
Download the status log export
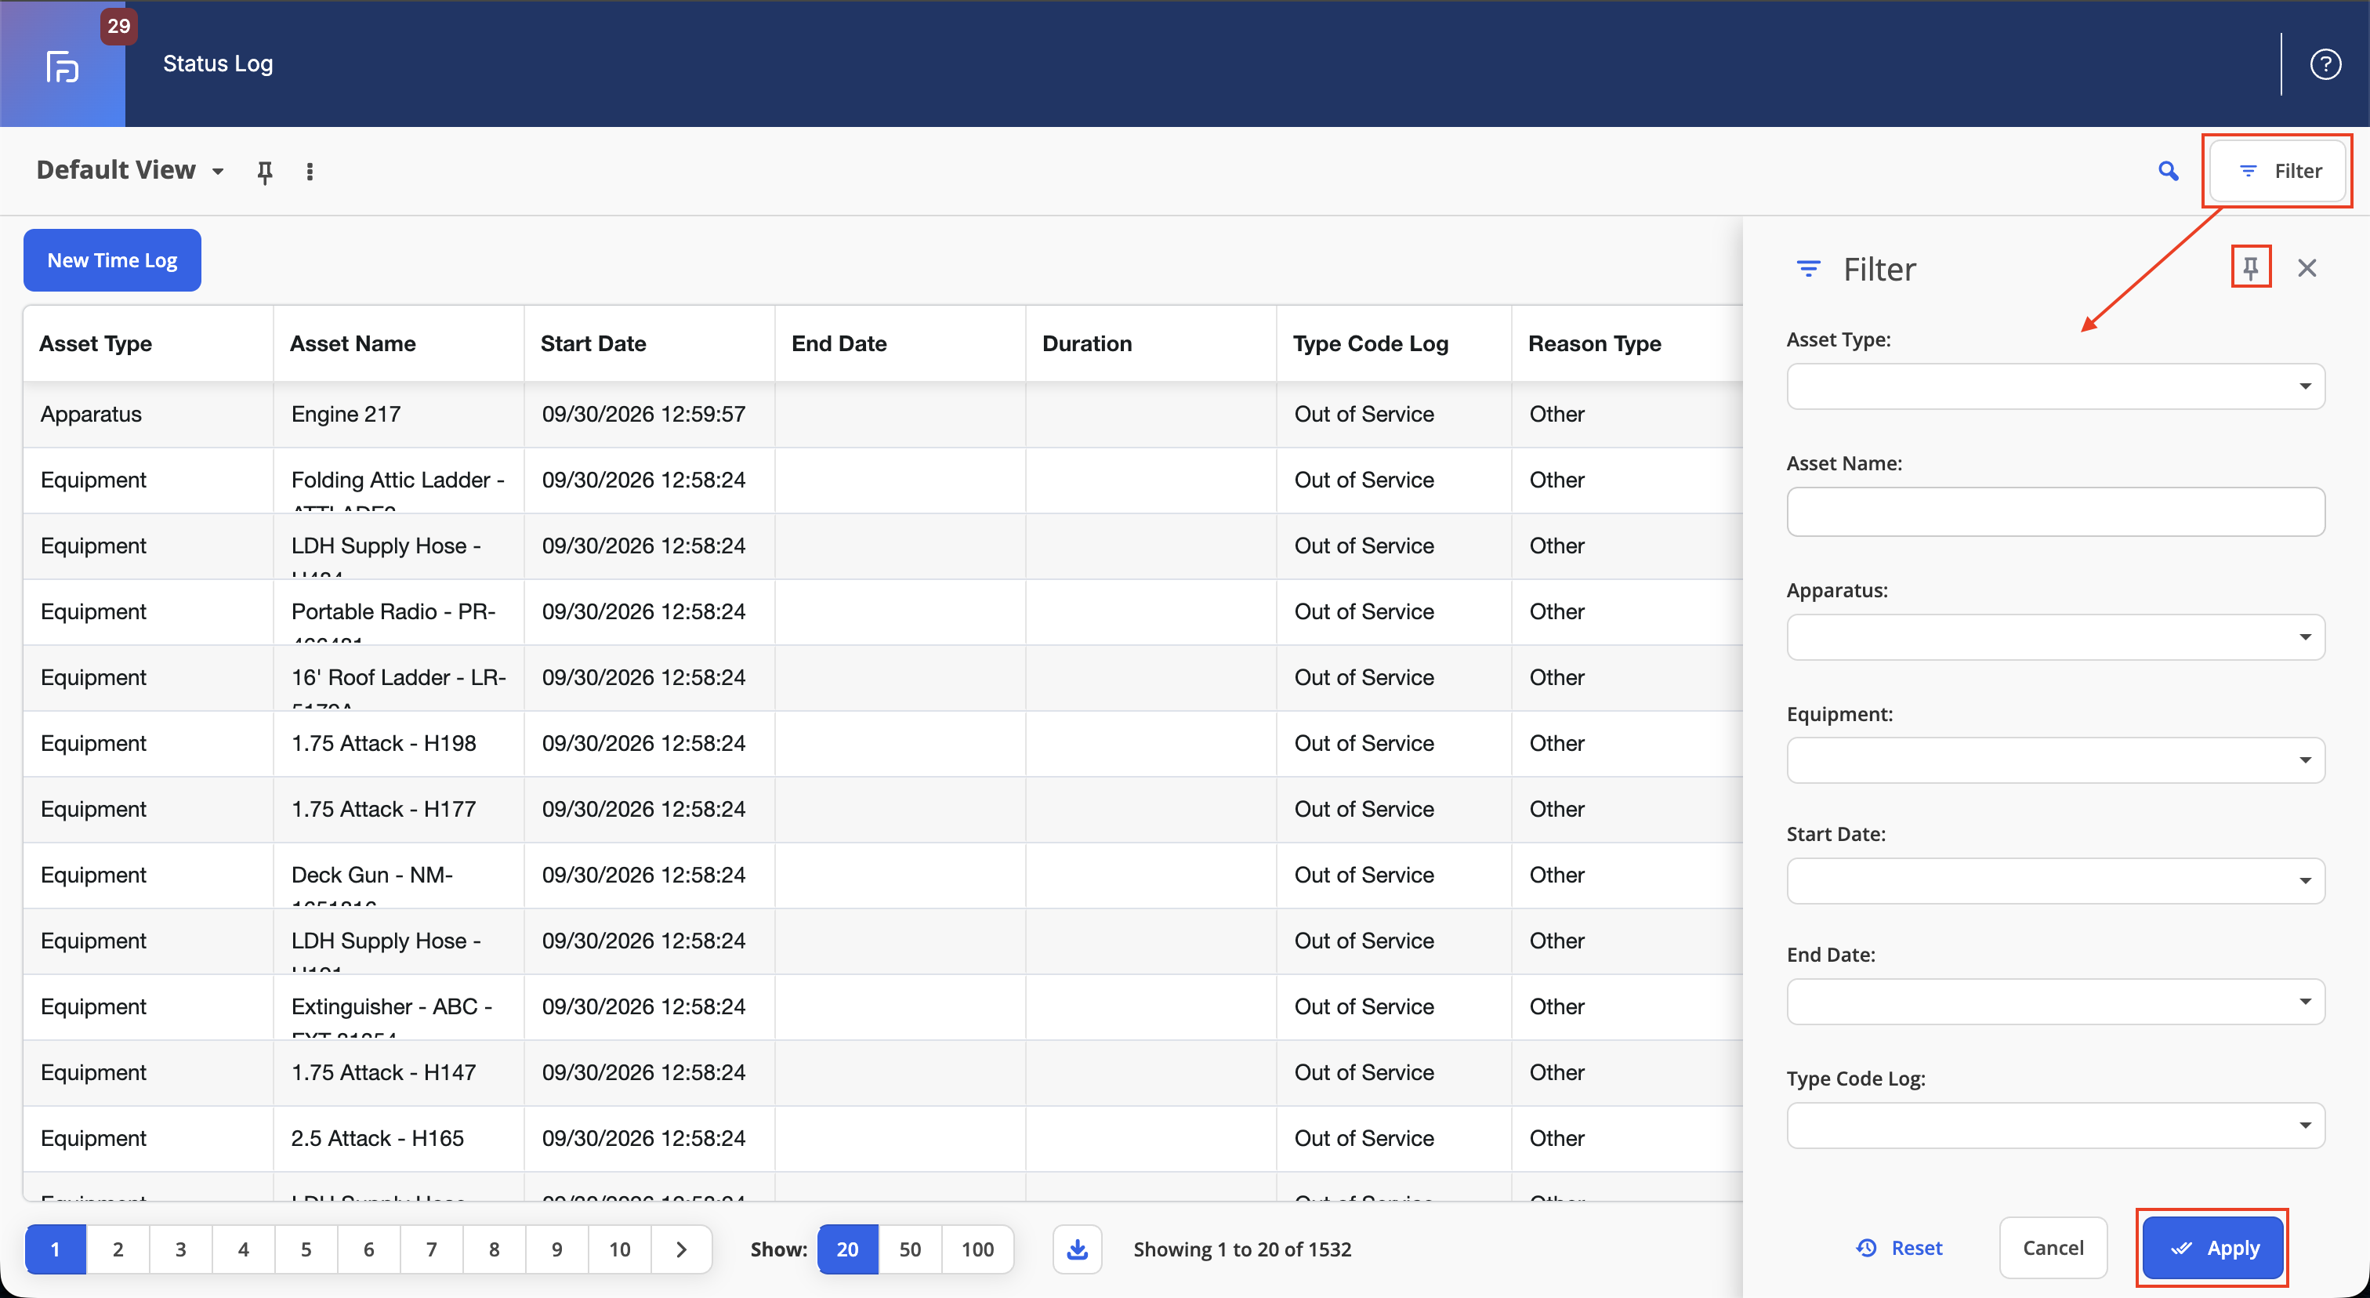point(1078,1249)
